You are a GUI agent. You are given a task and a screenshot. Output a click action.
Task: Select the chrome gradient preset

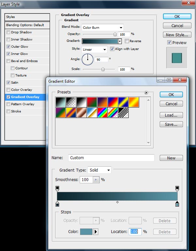[x=92, y=112]
